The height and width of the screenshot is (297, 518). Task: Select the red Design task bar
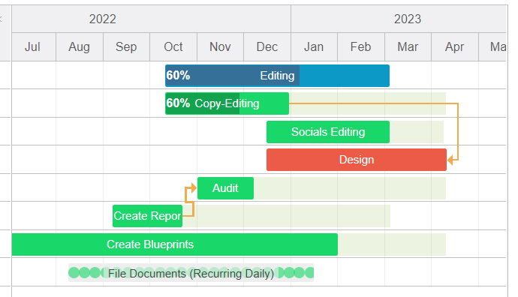click(x=357, y=160)
